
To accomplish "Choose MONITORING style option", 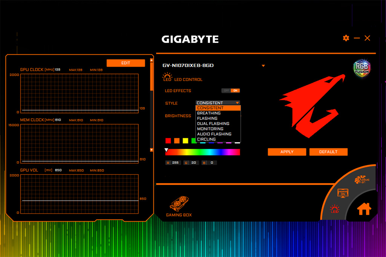I will click(x=218, y=129).
